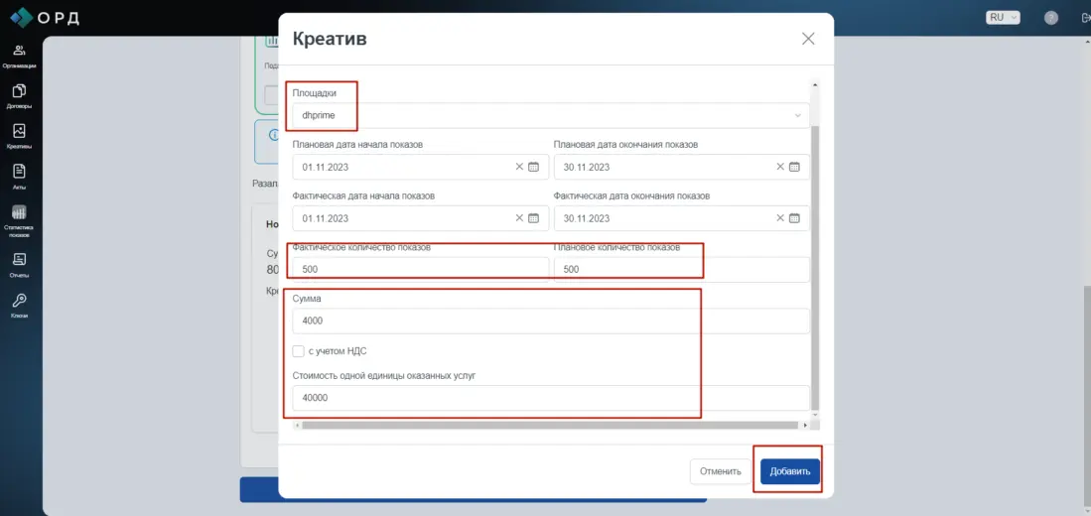Click the logout icon in the header
The image size is (1091, 516).
point(1084,18)
